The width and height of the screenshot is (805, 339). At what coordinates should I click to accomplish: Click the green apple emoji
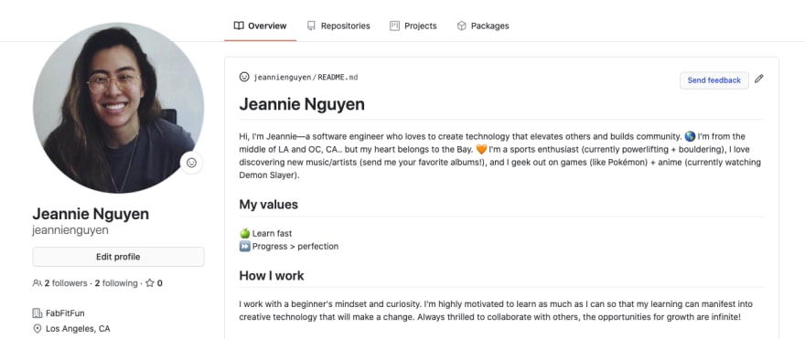click(x=245, y=233)
